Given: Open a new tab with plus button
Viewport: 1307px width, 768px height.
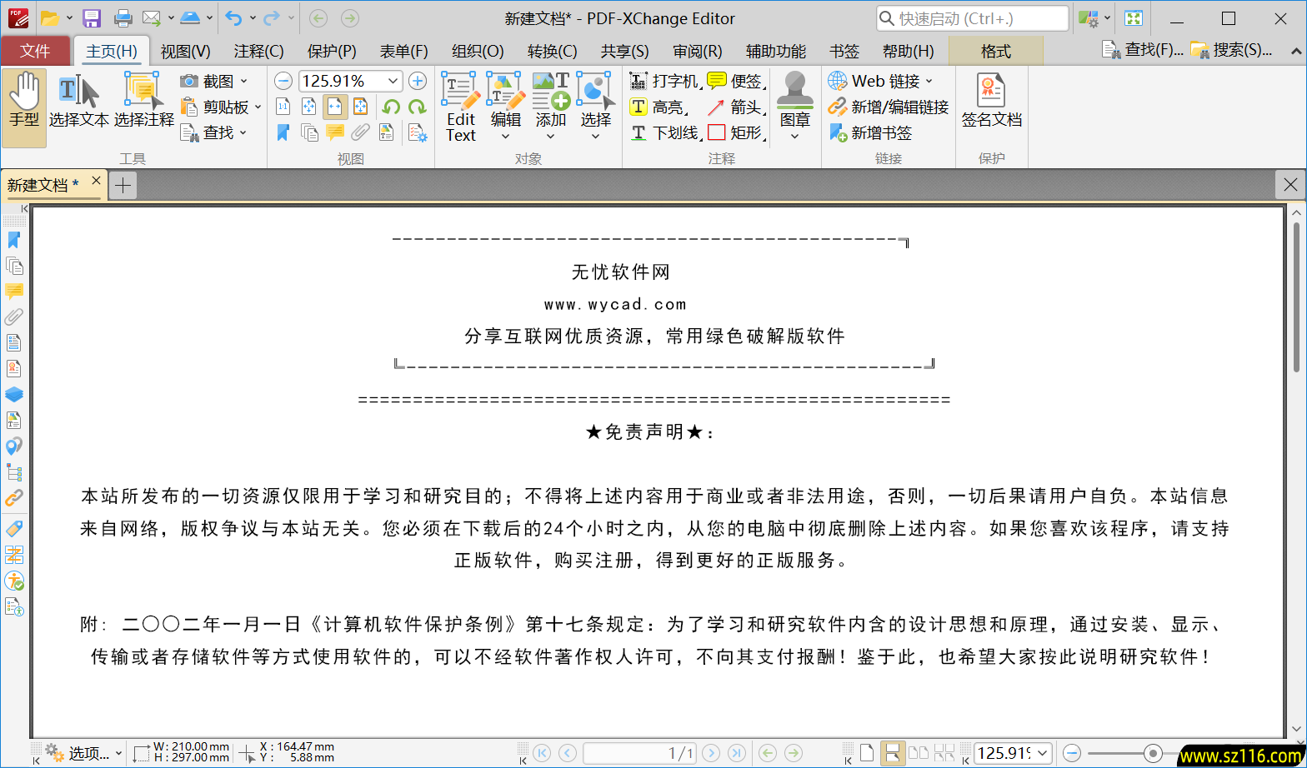Looking at the screenshot, I should 123,185.
